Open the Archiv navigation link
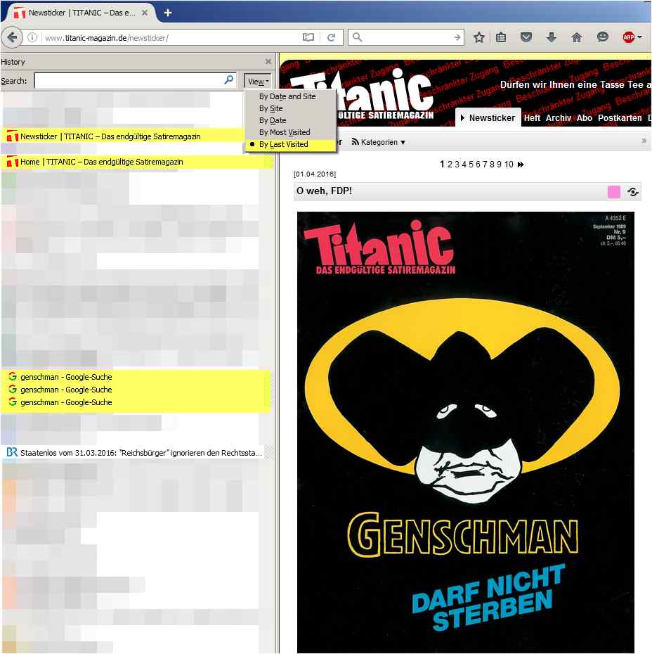Viewport: 652px width, 654px height. 559,118
